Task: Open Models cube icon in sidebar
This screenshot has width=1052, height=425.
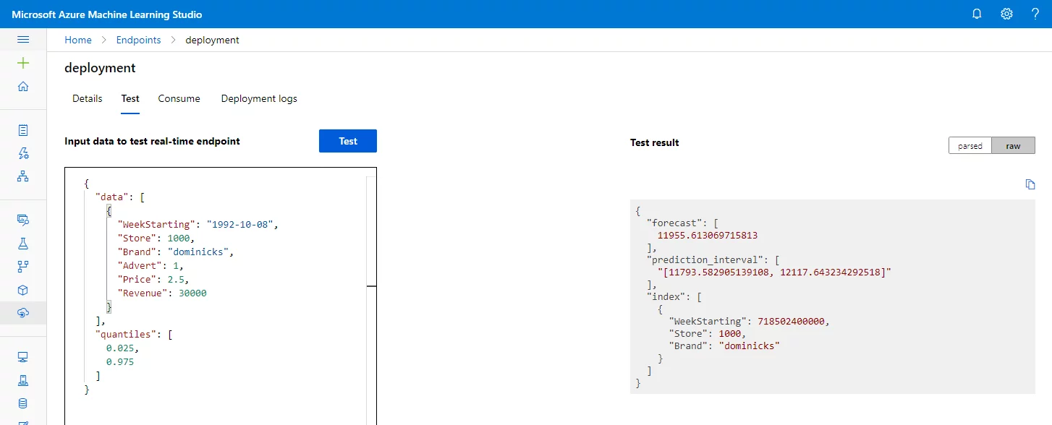Action: pos(23,290)
